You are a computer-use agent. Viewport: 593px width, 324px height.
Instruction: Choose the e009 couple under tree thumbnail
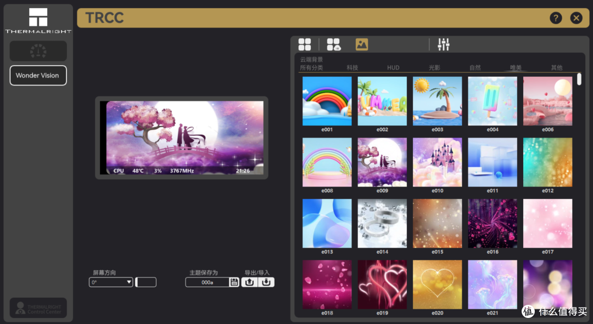click(382, 162)
